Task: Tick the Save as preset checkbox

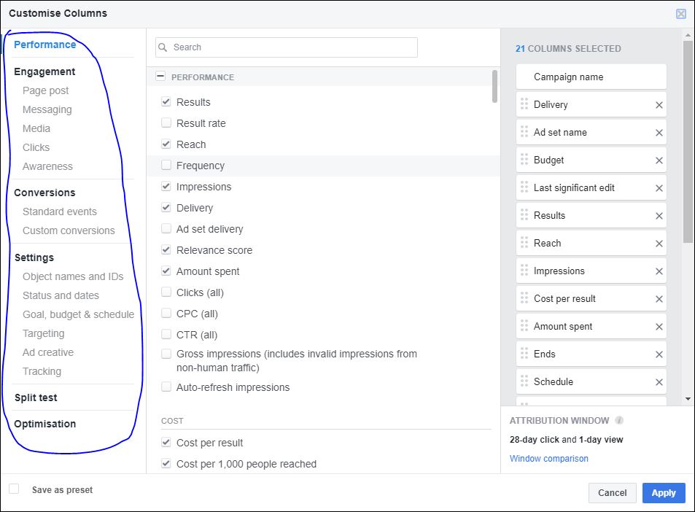Action: point(13,489)
